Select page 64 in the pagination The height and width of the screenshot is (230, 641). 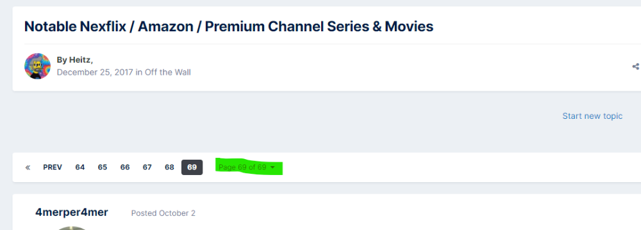[79, 167]
